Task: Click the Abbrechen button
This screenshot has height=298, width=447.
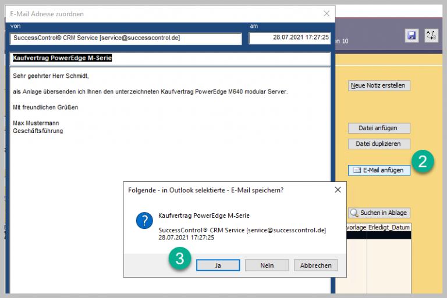Action: coord(316,265)
